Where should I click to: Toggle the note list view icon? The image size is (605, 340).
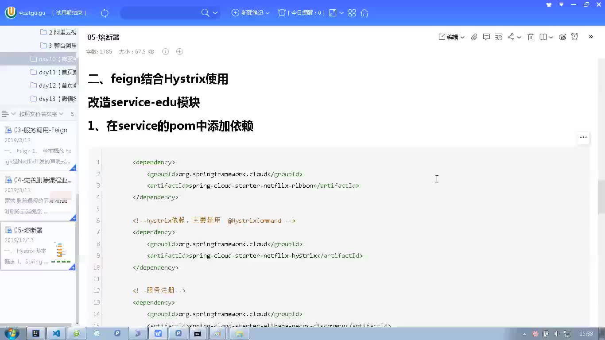(x=5, y=114)
